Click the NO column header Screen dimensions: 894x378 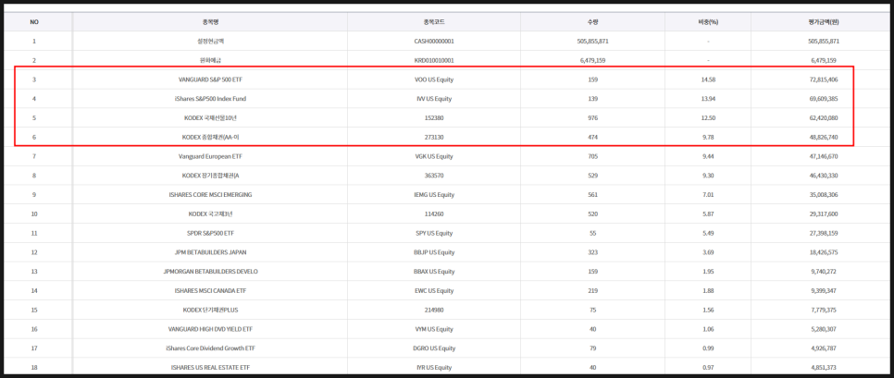(x=34, y=22)
